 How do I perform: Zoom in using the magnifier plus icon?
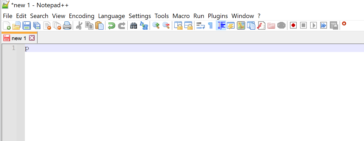(x=156, y=25)
